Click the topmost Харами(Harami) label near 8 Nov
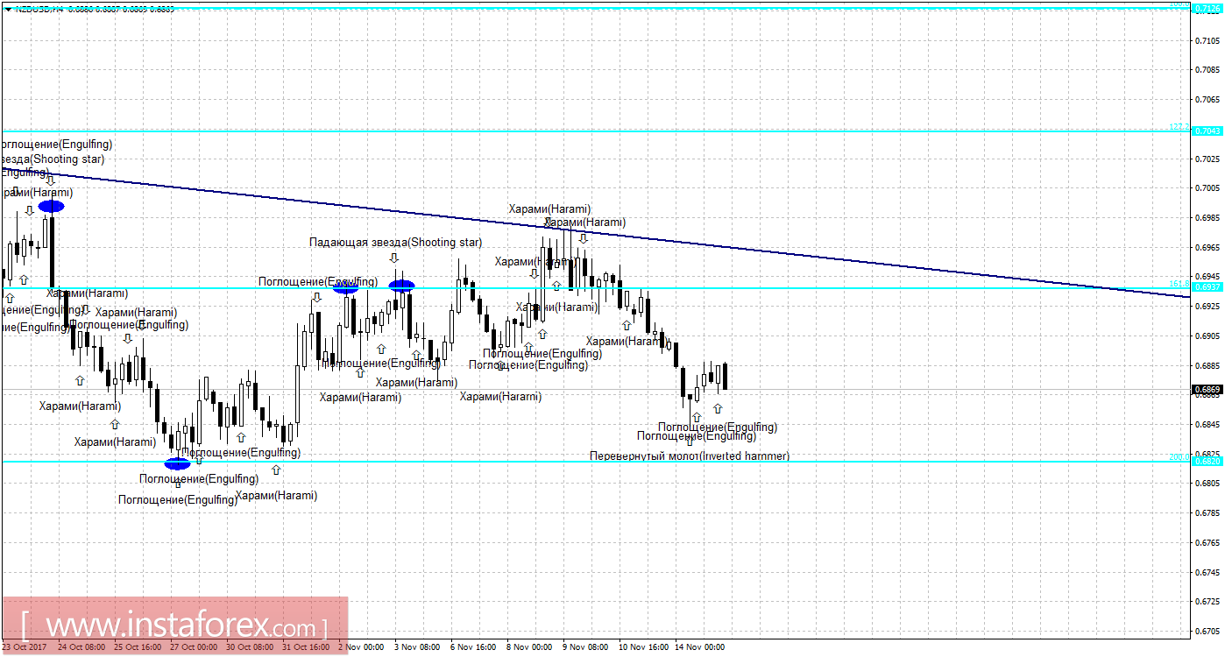 coord(550,208)
